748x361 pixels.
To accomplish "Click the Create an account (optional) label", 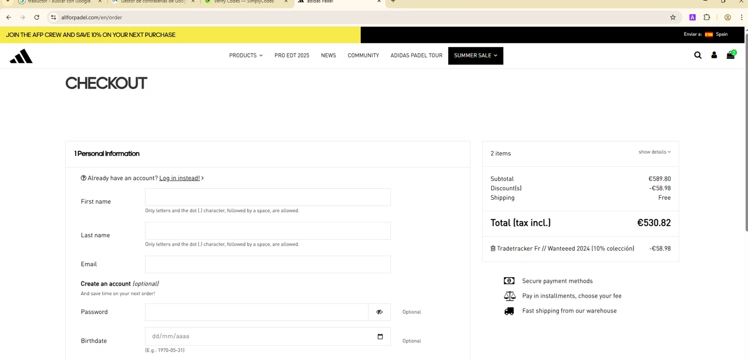I will point(120,284).
